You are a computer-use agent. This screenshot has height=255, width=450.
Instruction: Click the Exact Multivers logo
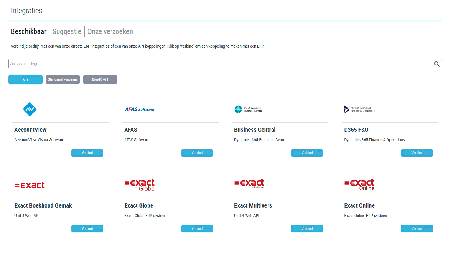pyautogui.click(x=249, y=184)
